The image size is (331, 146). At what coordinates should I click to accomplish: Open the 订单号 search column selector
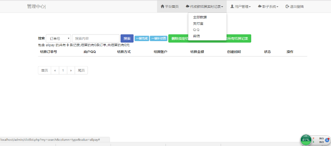coord(58,39)
